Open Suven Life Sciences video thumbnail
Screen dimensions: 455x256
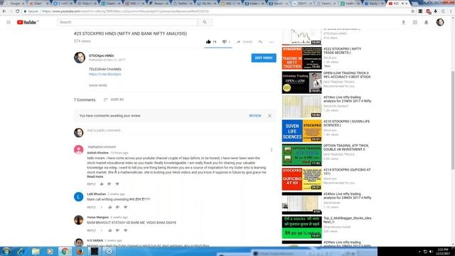tap(301, 131)
